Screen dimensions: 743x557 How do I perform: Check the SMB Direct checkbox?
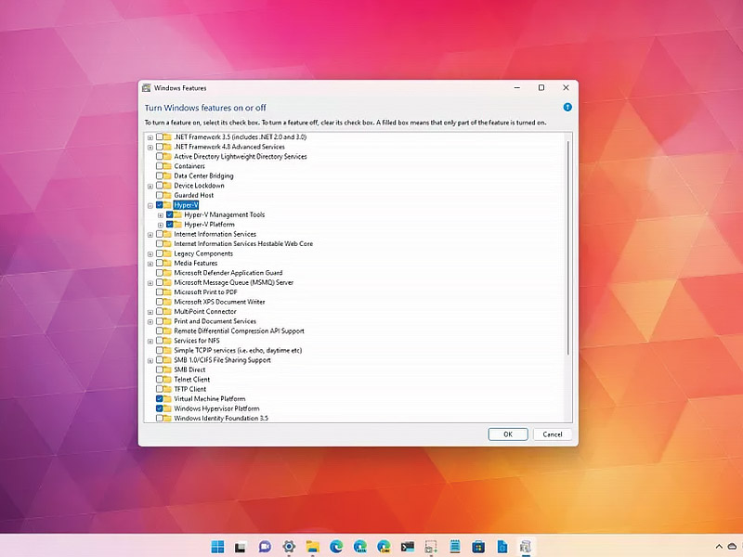(160, 369)
